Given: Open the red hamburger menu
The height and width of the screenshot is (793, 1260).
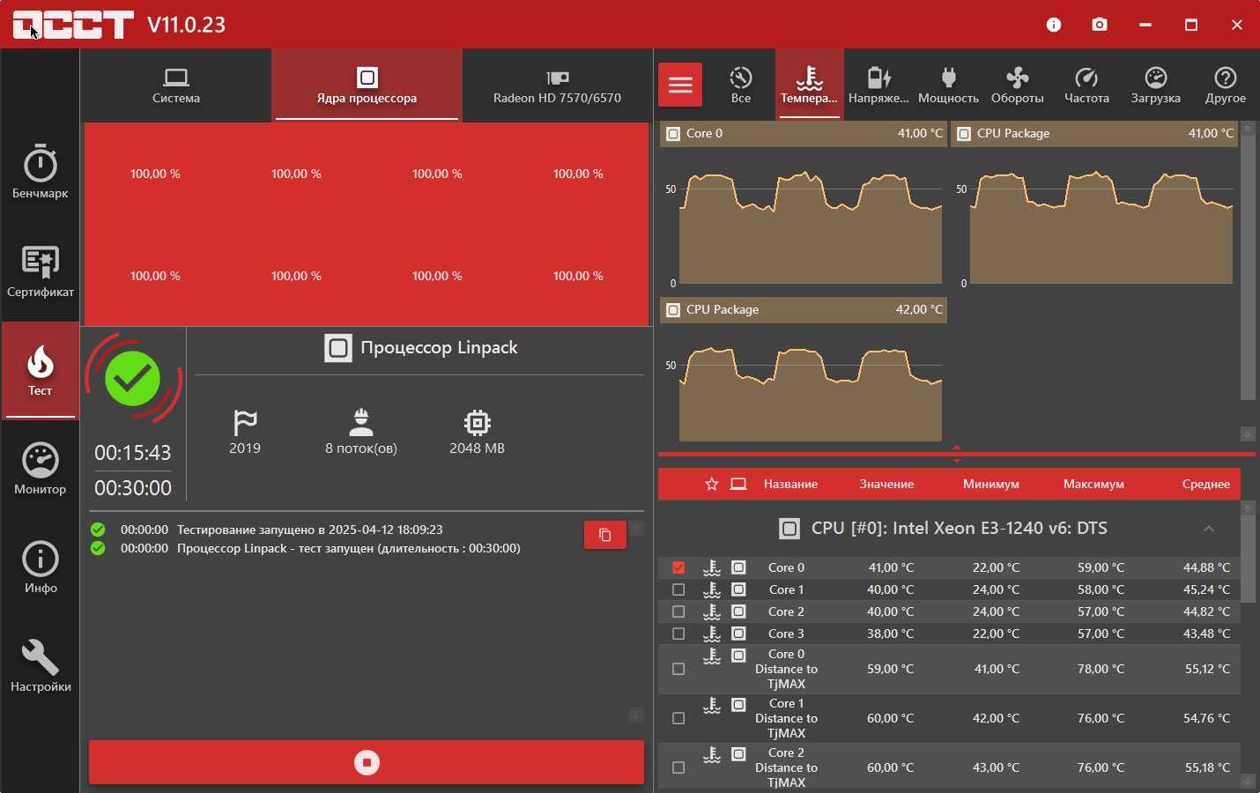Looking at the screenshot, I should (680, 85).
